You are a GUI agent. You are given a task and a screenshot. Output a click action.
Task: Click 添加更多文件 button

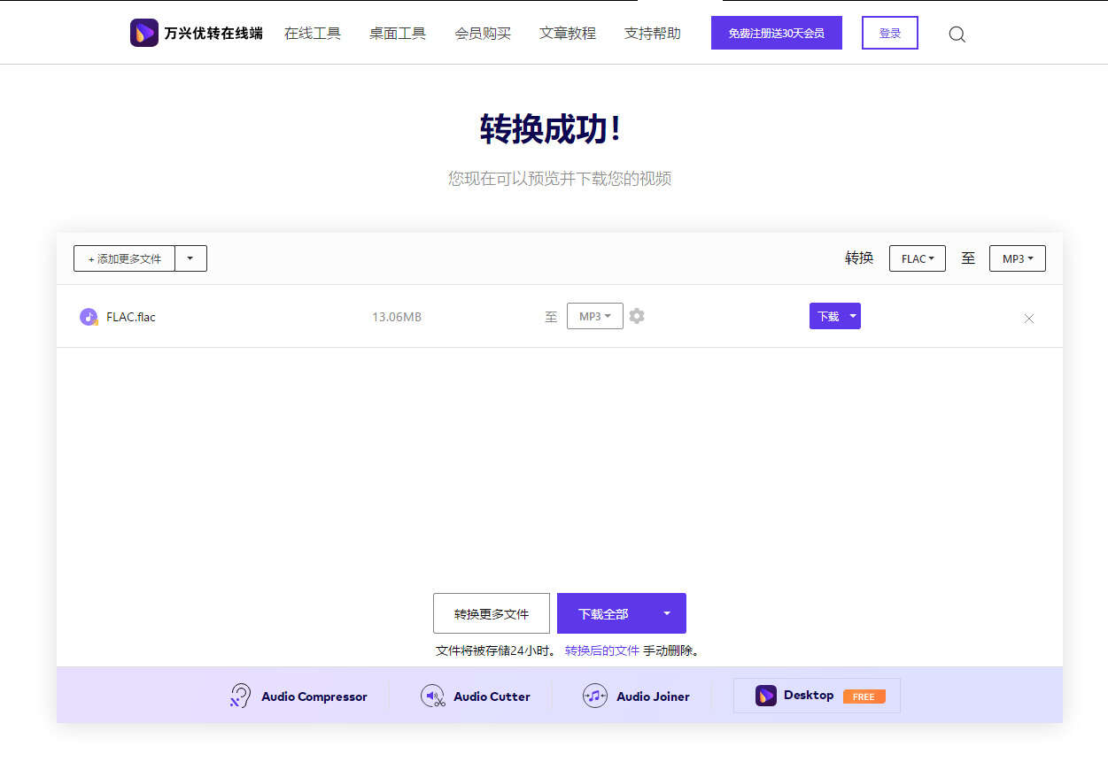[124, 258]
